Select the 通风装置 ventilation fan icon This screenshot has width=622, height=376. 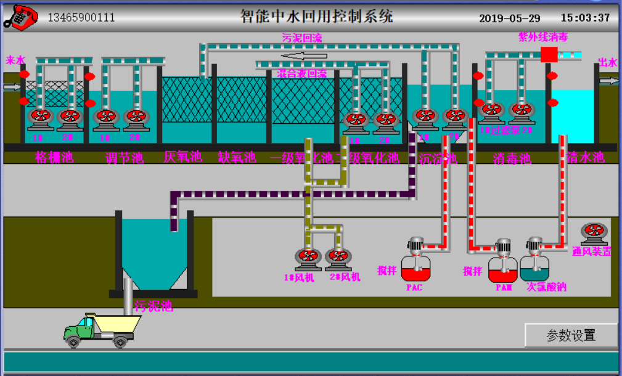coord(594,233)
